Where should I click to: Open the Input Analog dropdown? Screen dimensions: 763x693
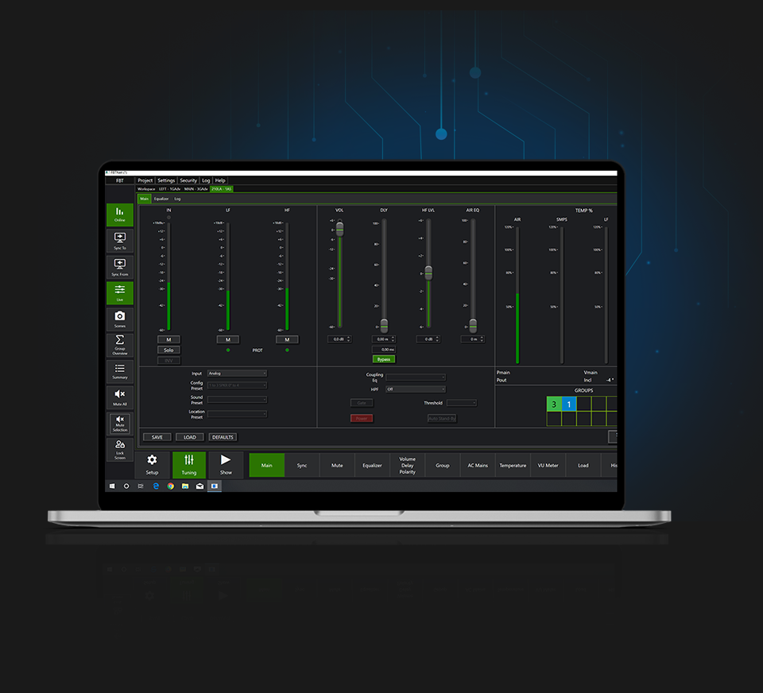pyautogui.click(x=237, y=373)
